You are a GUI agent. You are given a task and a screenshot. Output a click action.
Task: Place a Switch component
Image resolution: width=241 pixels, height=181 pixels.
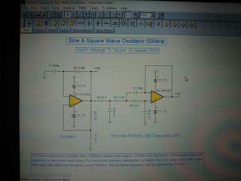pos(141,24)
